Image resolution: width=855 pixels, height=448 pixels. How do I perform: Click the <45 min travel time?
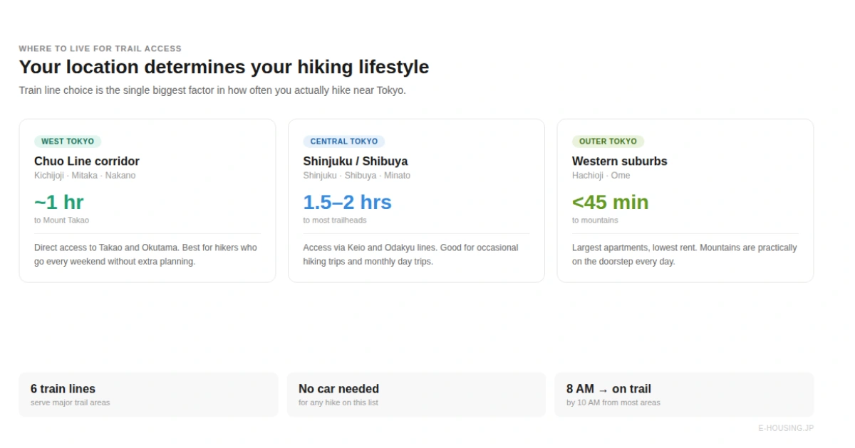(x=610, y=203)
